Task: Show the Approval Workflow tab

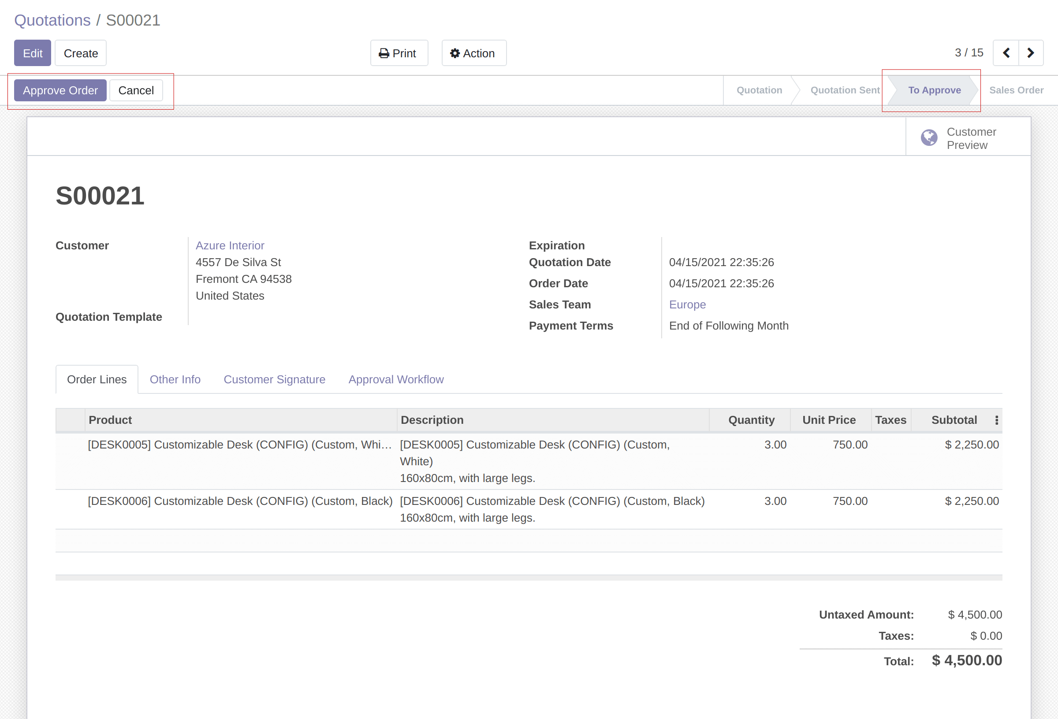Action: (395, 379)
